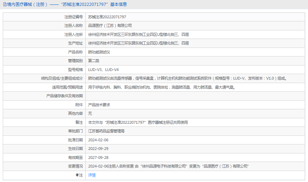Click model specification LUD-V3、LUD-V4
The width and height of the screenshot is (308, 182).
pos(104,70)
